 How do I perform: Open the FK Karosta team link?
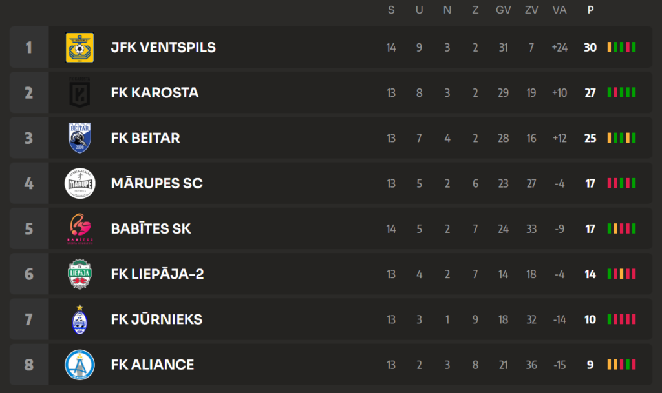pyautogui.click(x=155, y=92)
